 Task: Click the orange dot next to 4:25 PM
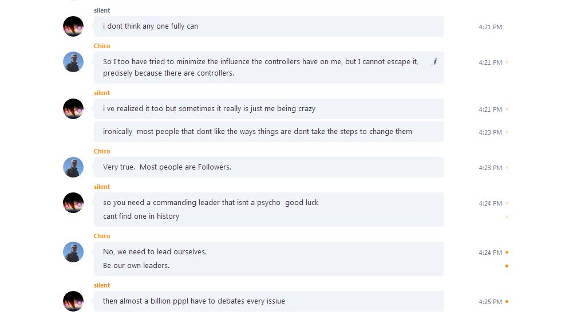[507, 302]
